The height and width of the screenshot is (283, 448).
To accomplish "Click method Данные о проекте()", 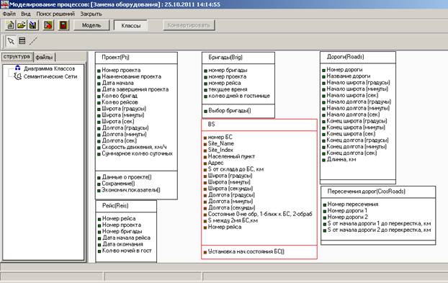I will [127, 177].
